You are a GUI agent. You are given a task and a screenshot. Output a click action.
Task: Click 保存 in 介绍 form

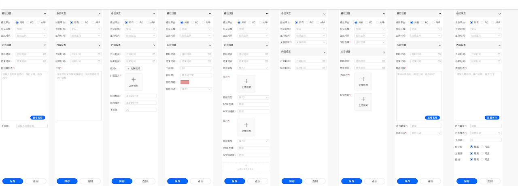point(67,181)
